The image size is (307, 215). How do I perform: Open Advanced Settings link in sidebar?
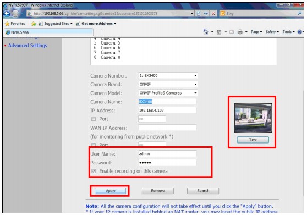28,46
